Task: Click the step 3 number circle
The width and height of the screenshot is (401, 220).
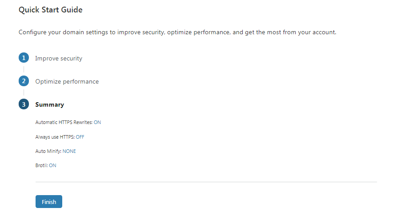Action: coord(24,104)
